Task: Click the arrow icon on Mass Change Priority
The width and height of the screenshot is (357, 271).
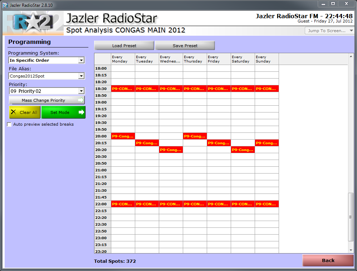Action: 81,100
